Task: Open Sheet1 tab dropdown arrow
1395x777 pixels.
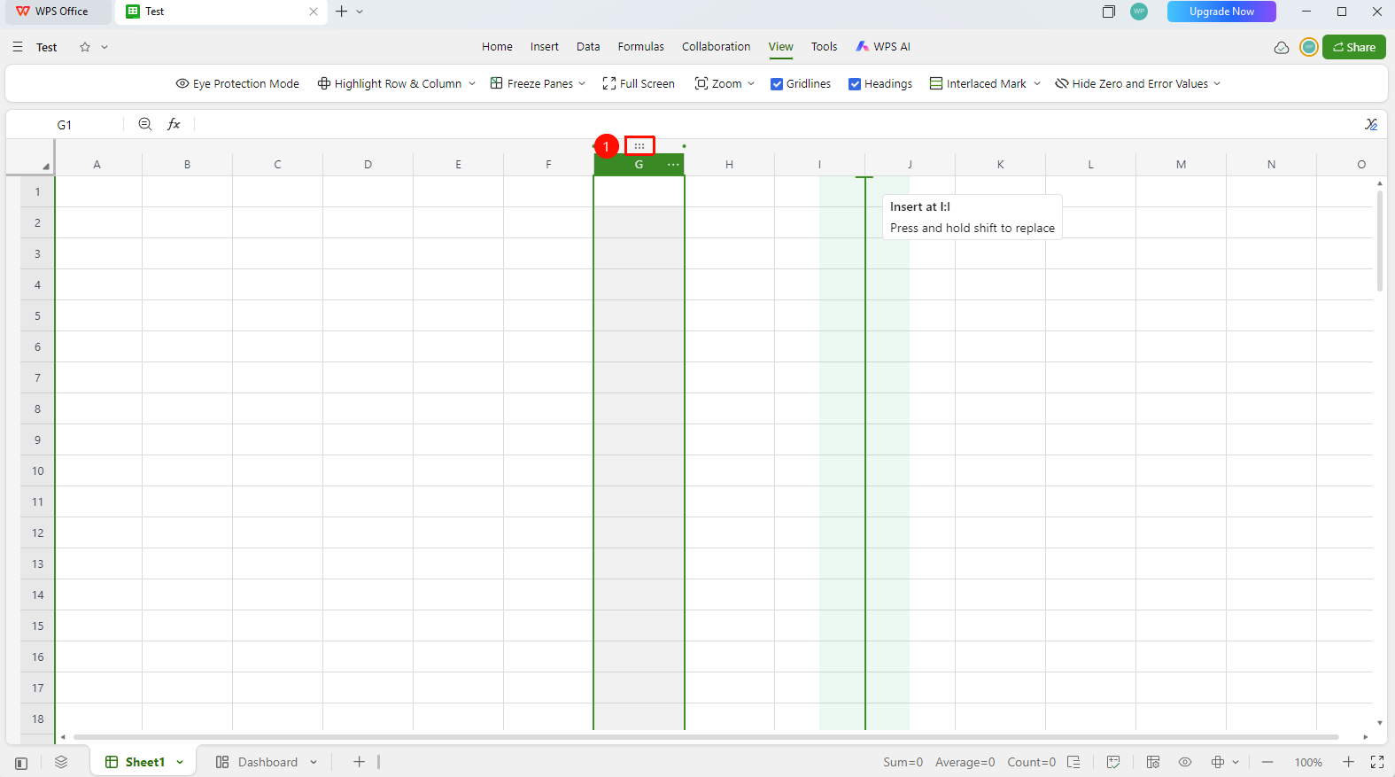Action: (x=180, y=762)
